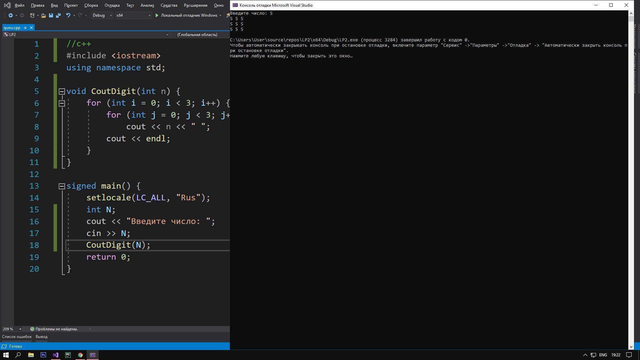Open the undo history dropdown
The width and height of the screenshot is (640, 360).
[x=74, y=15]
